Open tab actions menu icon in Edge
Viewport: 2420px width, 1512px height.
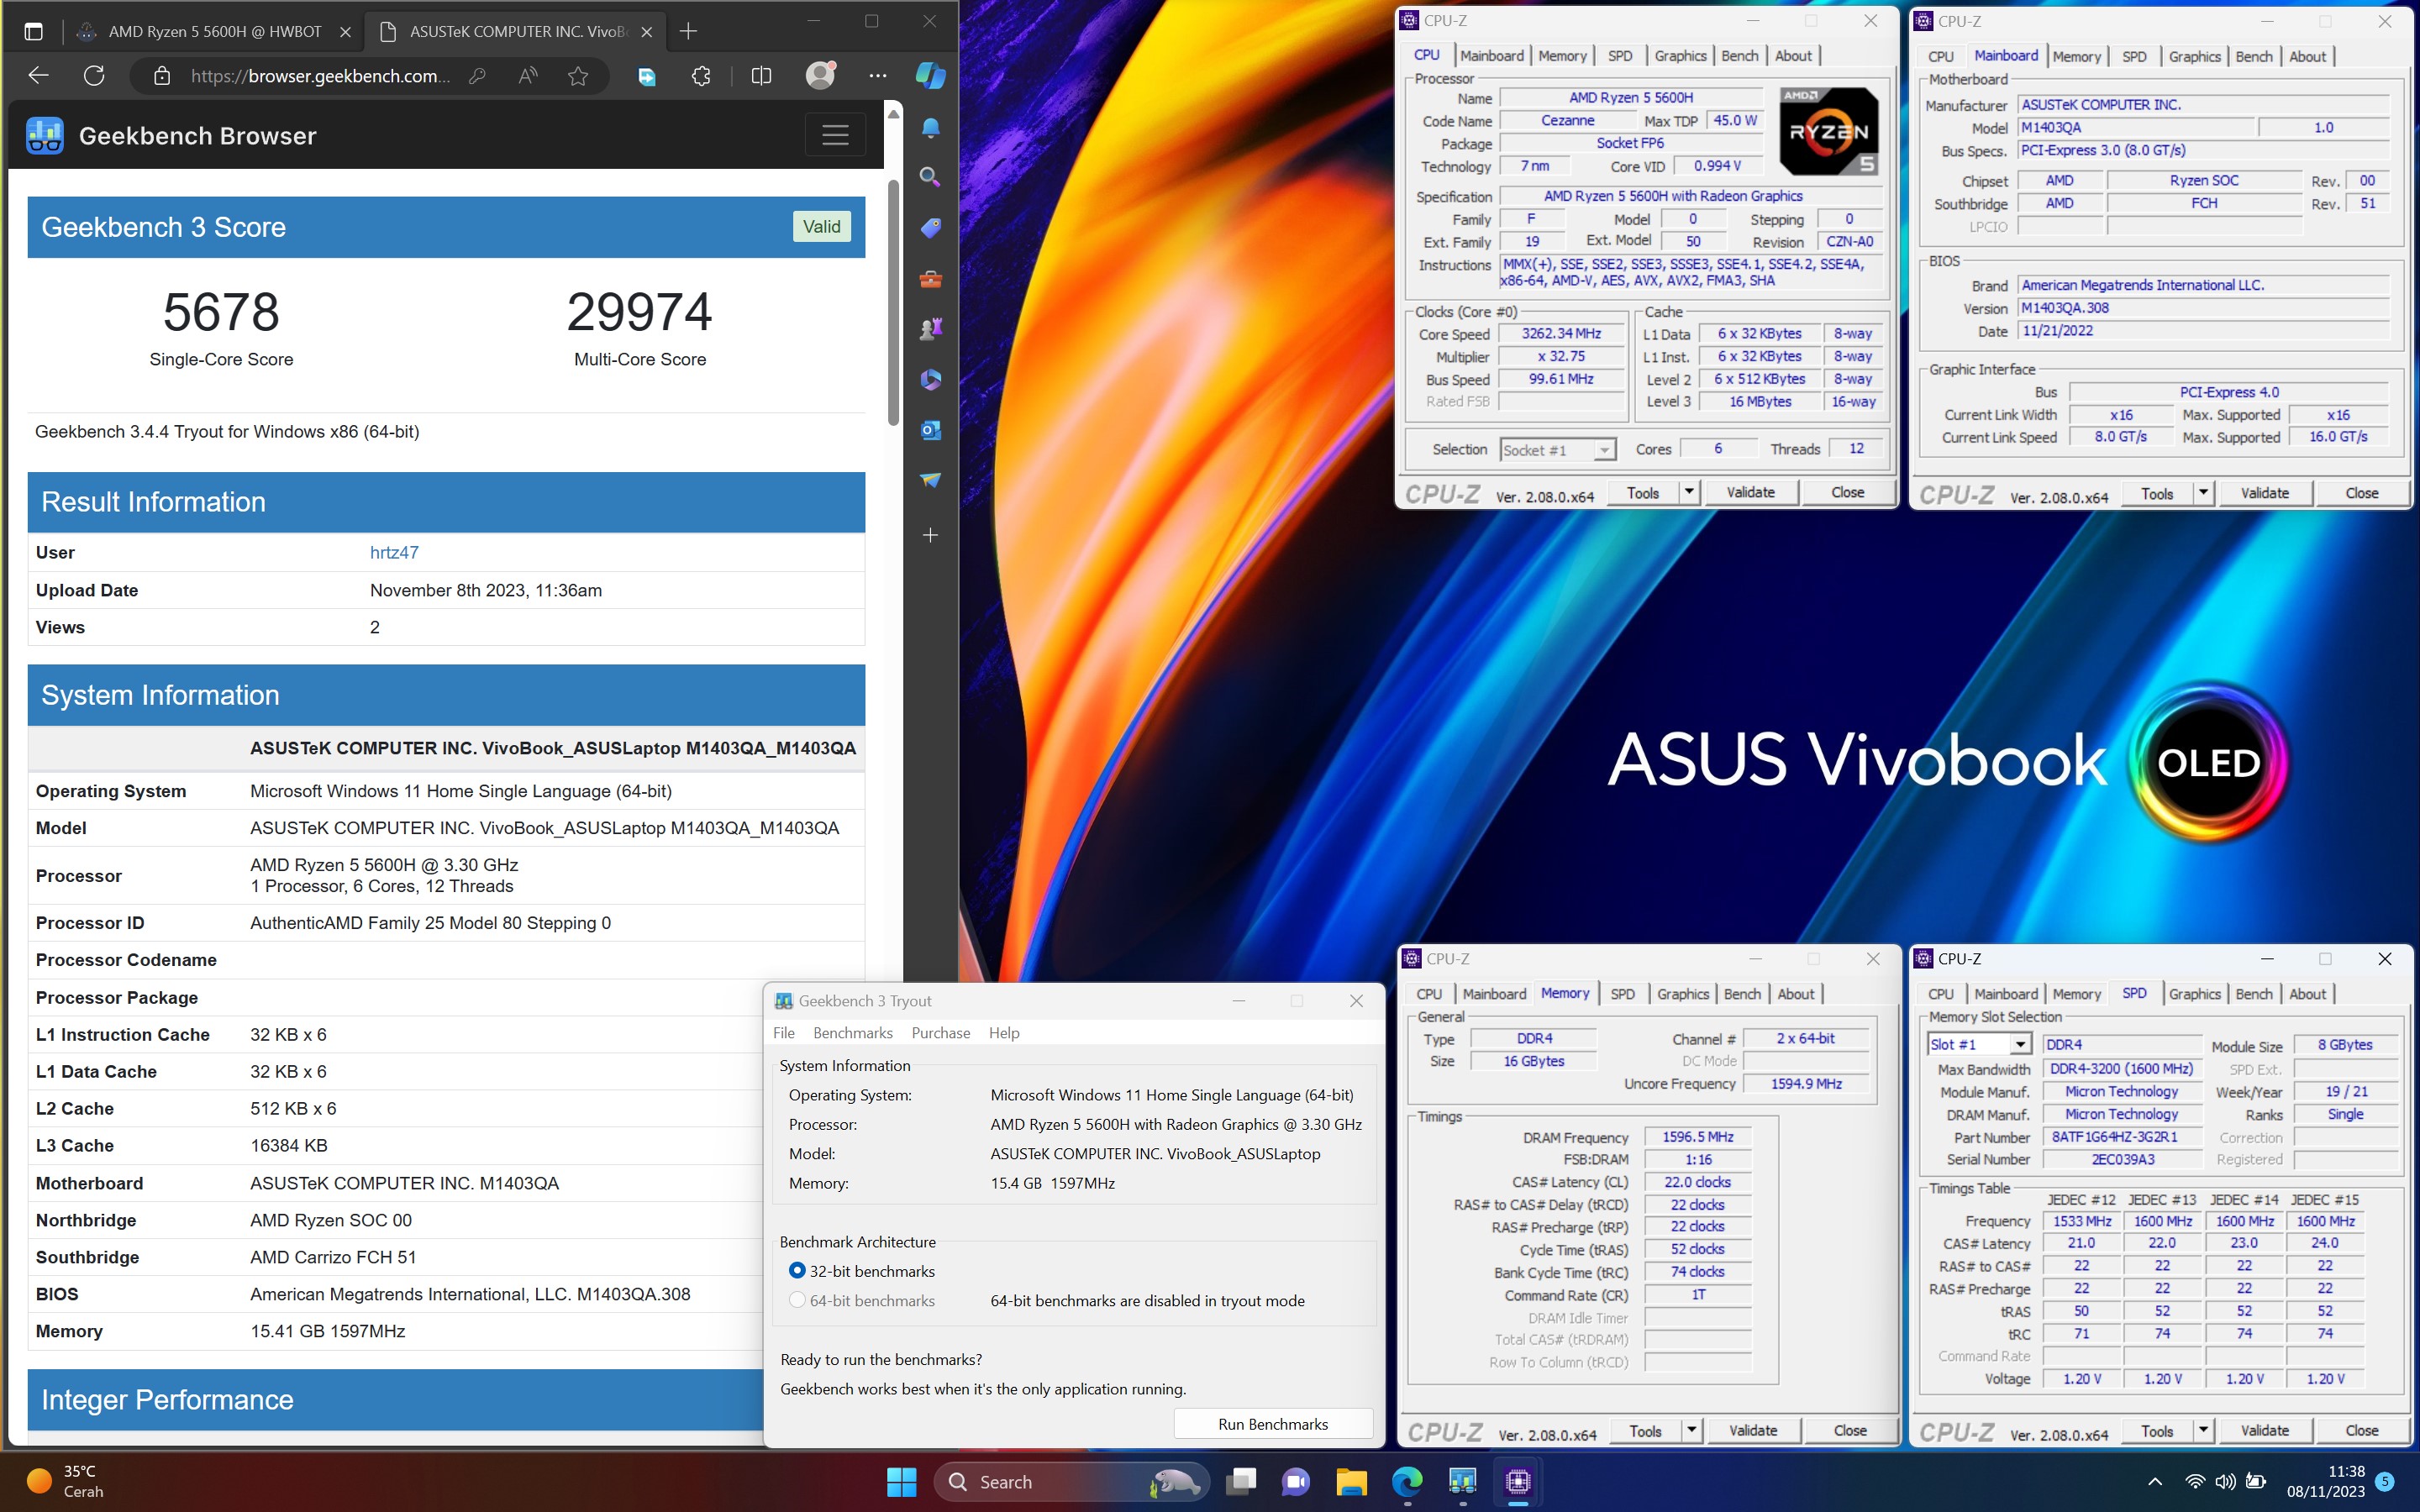pyautogui.click(x=33, y=31)
